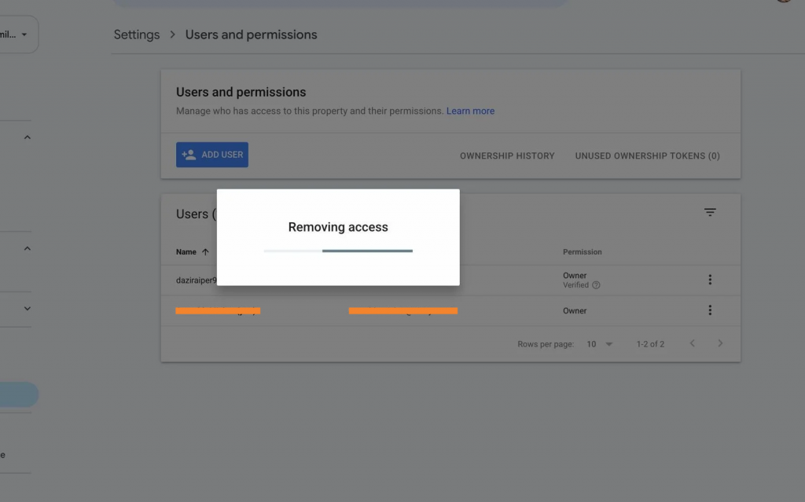Click the daziraiper9 user name

tap(196, 280)
